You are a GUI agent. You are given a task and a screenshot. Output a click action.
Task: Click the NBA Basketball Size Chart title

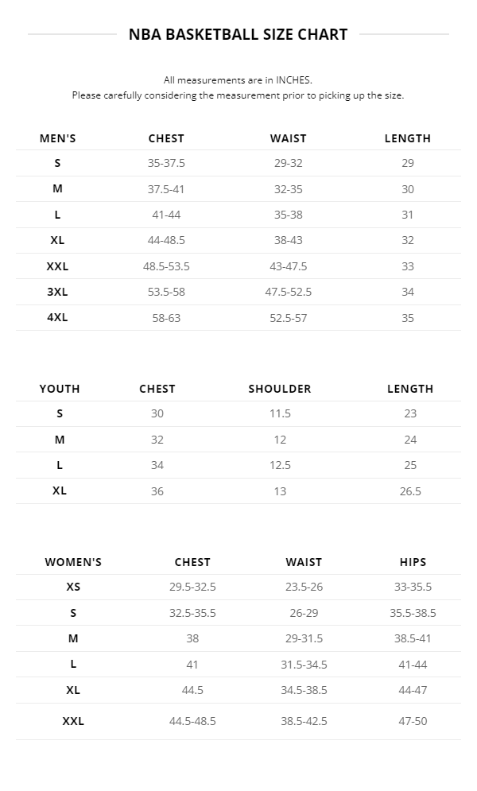[x=238, y=34]
